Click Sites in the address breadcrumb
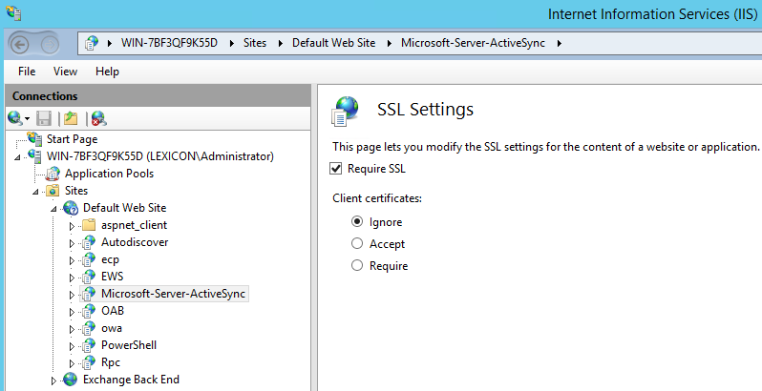 [x=255, y=43]
